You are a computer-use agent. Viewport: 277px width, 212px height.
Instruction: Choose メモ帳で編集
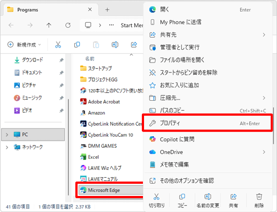click(208, 164)
